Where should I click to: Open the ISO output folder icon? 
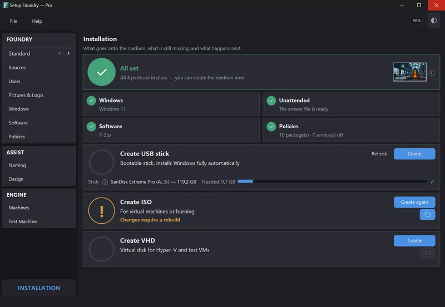point(427,214)
